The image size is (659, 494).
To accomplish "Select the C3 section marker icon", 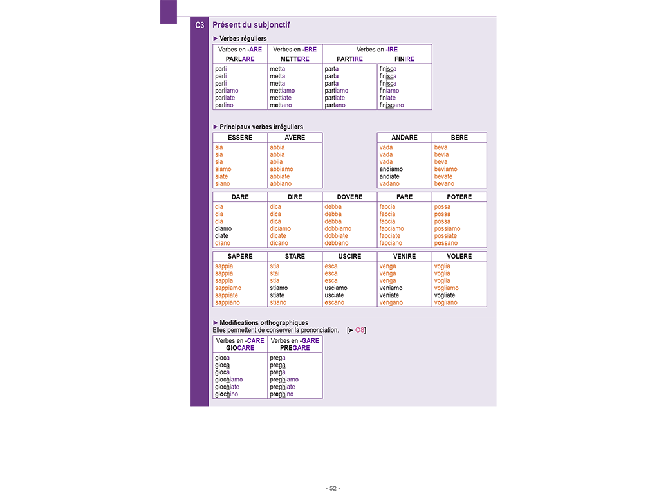I will tap(200, 24).
